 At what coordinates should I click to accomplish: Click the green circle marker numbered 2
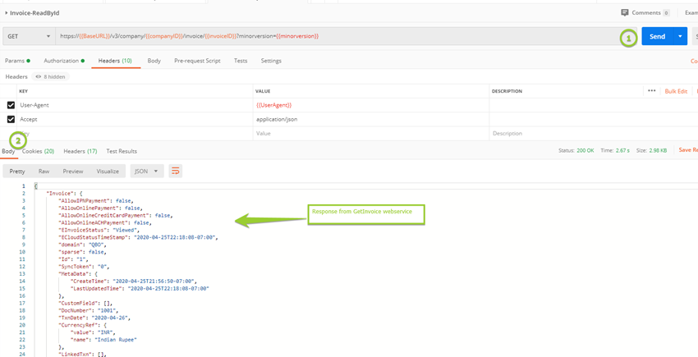tap(18, 140)
